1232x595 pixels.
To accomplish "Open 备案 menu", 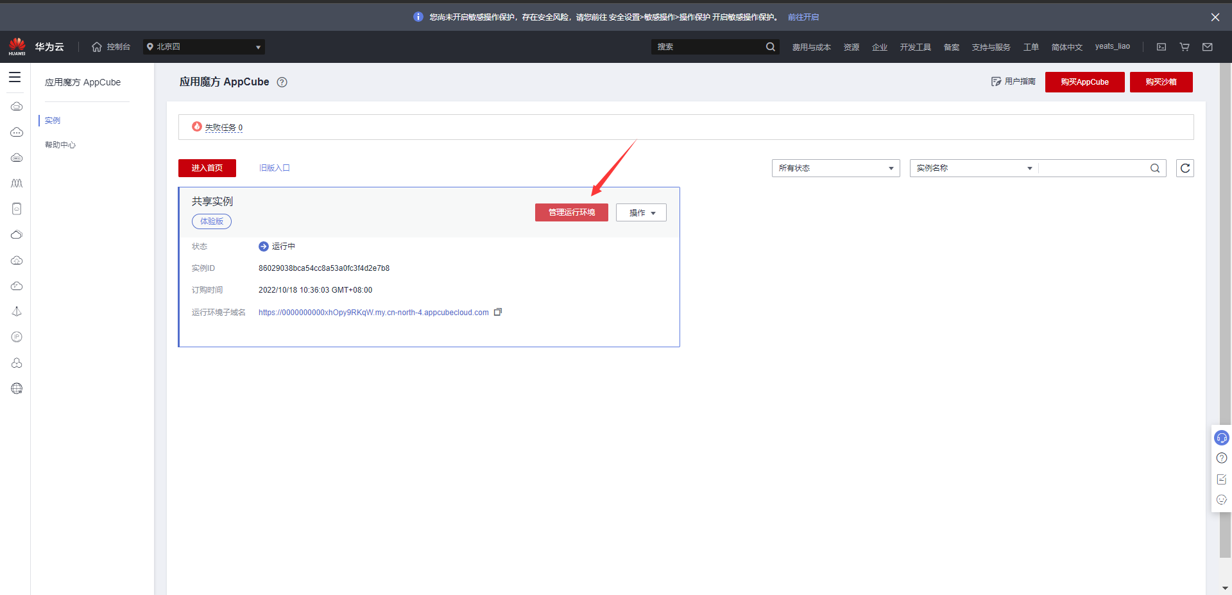I will [951, 47].
